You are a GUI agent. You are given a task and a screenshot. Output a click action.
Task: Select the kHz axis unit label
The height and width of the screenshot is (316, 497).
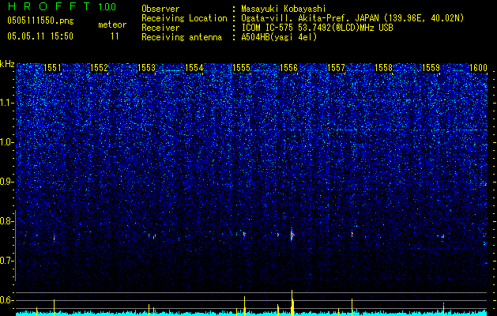coord(7,64)
